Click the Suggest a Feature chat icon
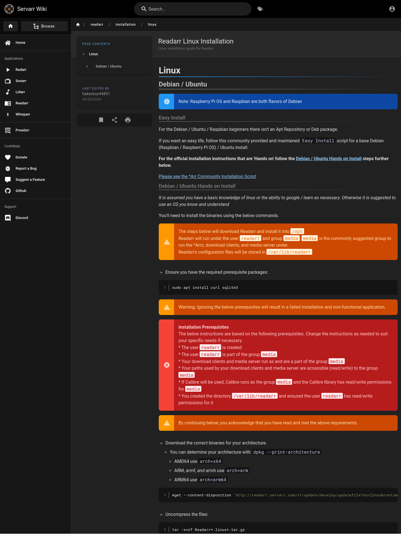401x558 pixels. [x=8, y=180]
